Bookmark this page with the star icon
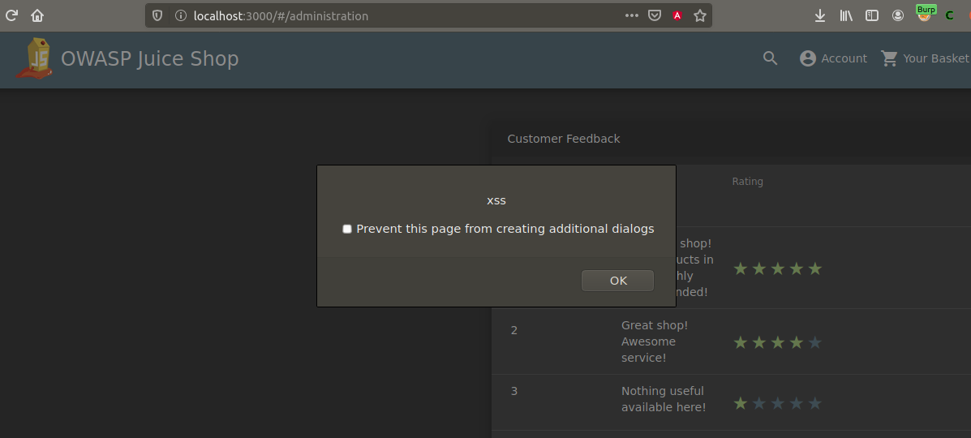This screenshot has width=971, height=438. tap(700, 15)
